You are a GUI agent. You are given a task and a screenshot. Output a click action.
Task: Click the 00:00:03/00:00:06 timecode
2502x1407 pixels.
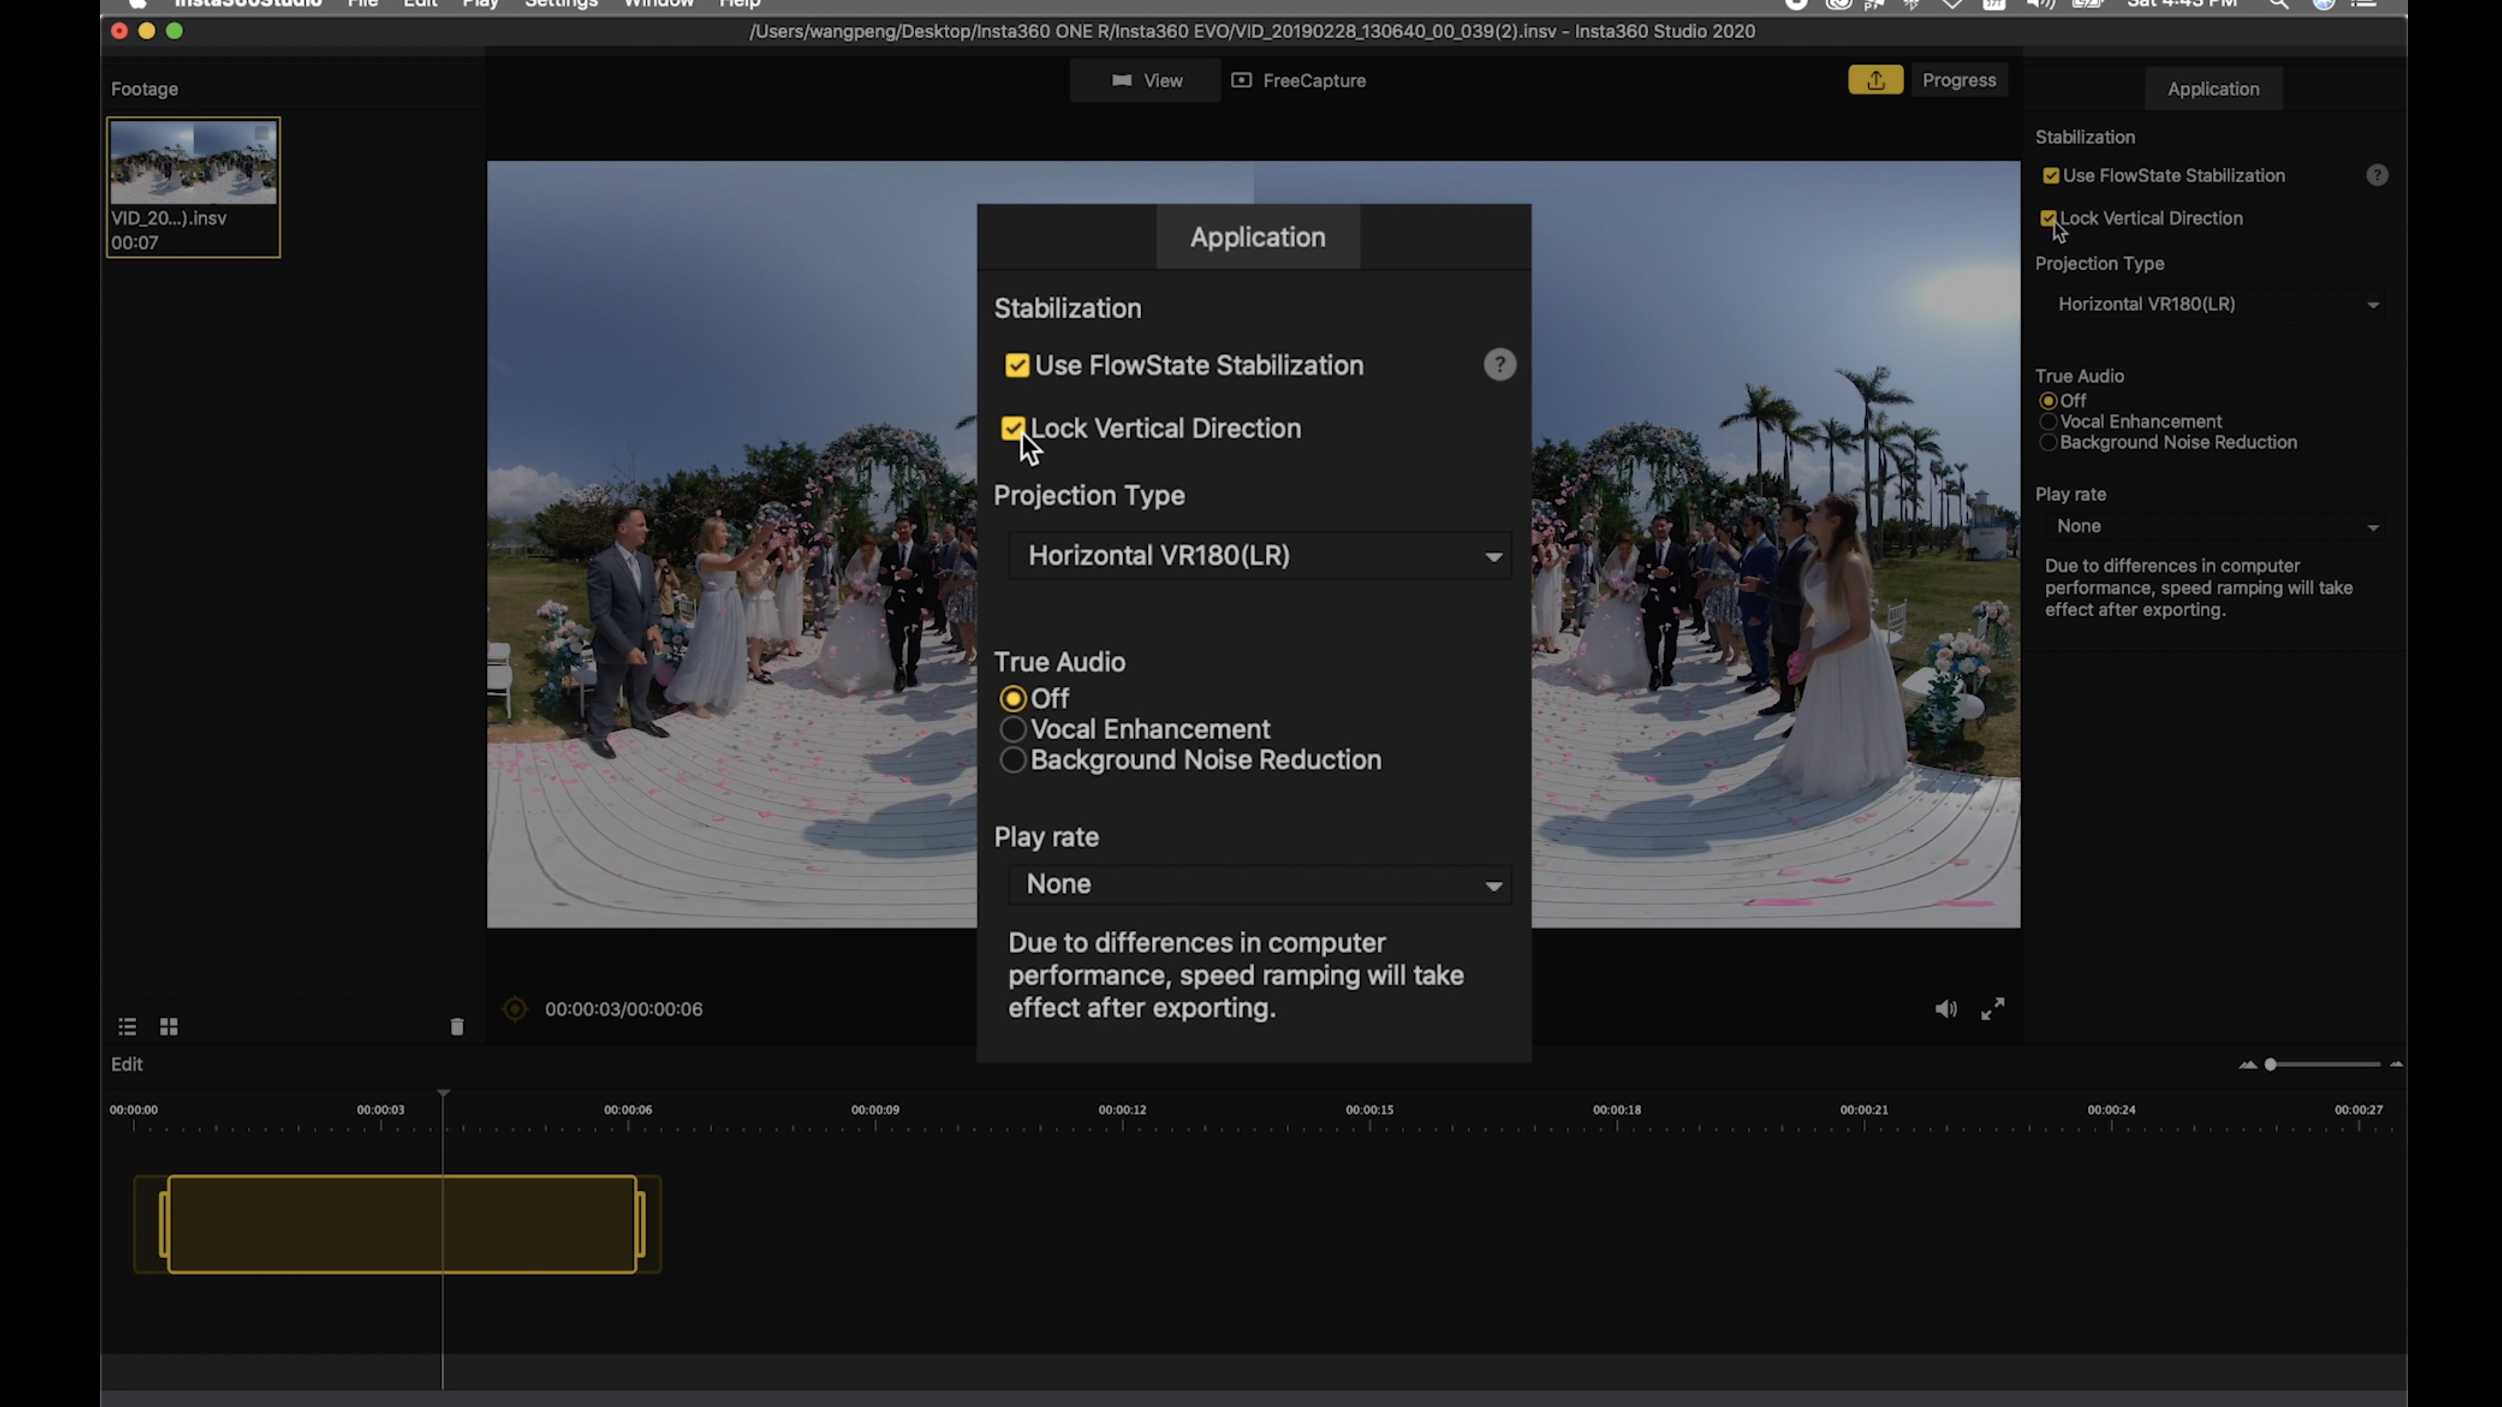coord(624,1009)
